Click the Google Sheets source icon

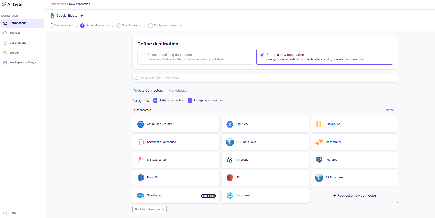[x=52, y=16]
